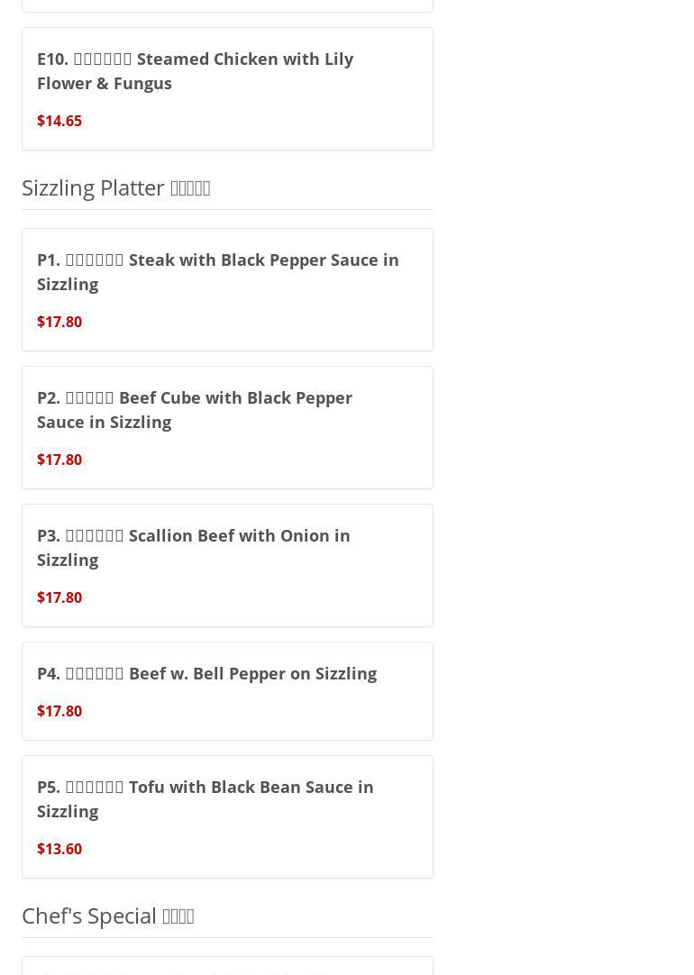The image size is (694, 975).
Task: Click the $17.80 price under P2 Beef Cube
Action: pos(59,460)
